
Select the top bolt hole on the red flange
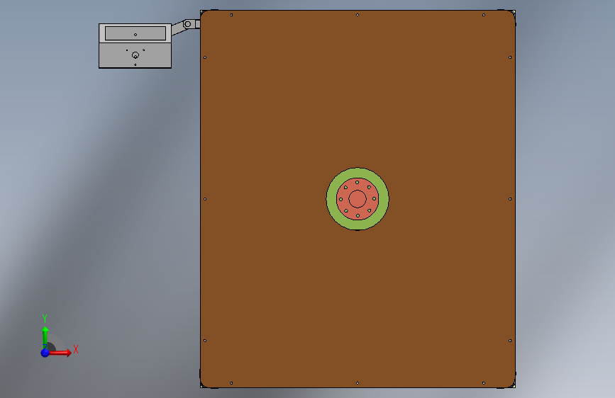pos(357,182)
